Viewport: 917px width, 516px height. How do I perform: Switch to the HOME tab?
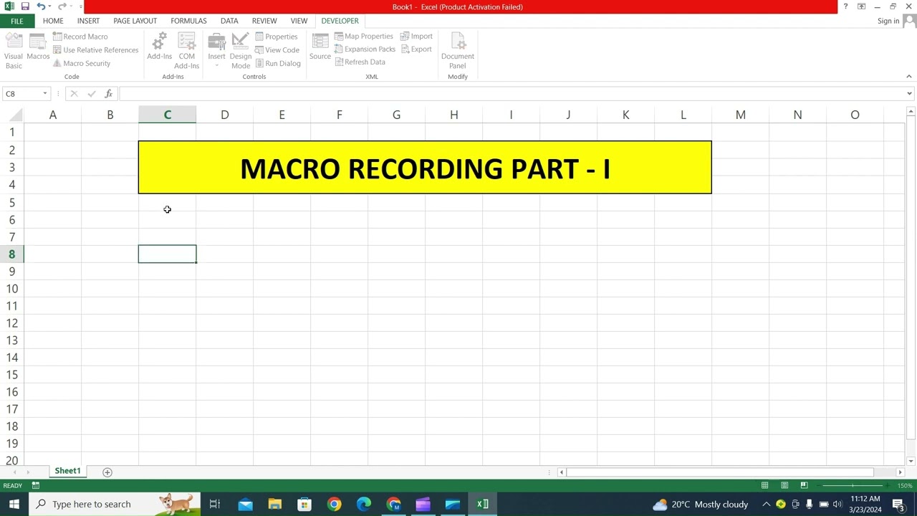coord(53,21)
